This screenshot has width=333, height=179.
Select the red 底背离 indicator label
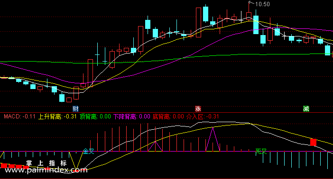pos(168,116)
